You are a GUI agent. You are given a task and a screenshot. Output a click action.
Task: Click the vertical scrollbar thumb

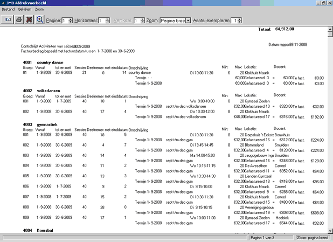tap(330, 34)
